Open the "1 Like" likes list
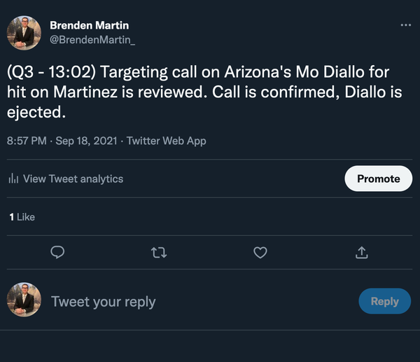420x362 pixels. pos(22,217)
